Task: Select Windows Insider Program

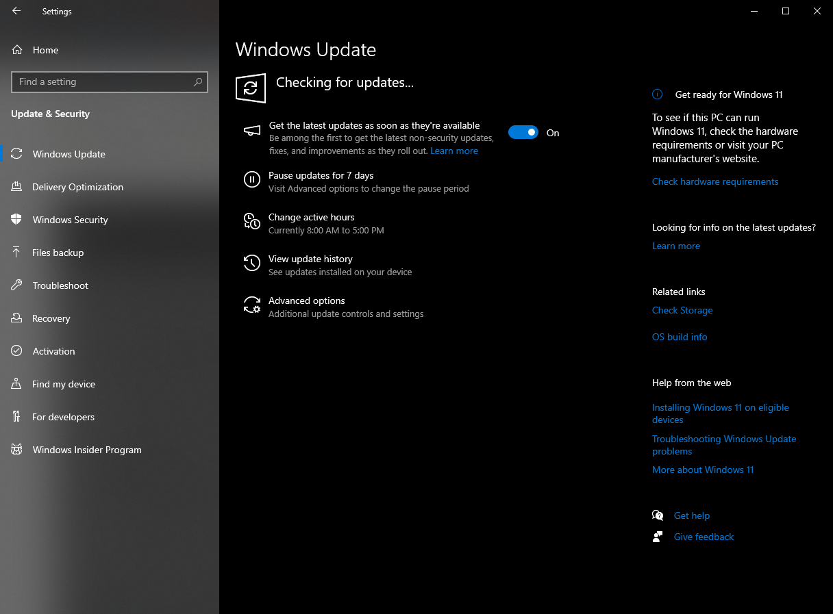Action: [x=110, y=450]
